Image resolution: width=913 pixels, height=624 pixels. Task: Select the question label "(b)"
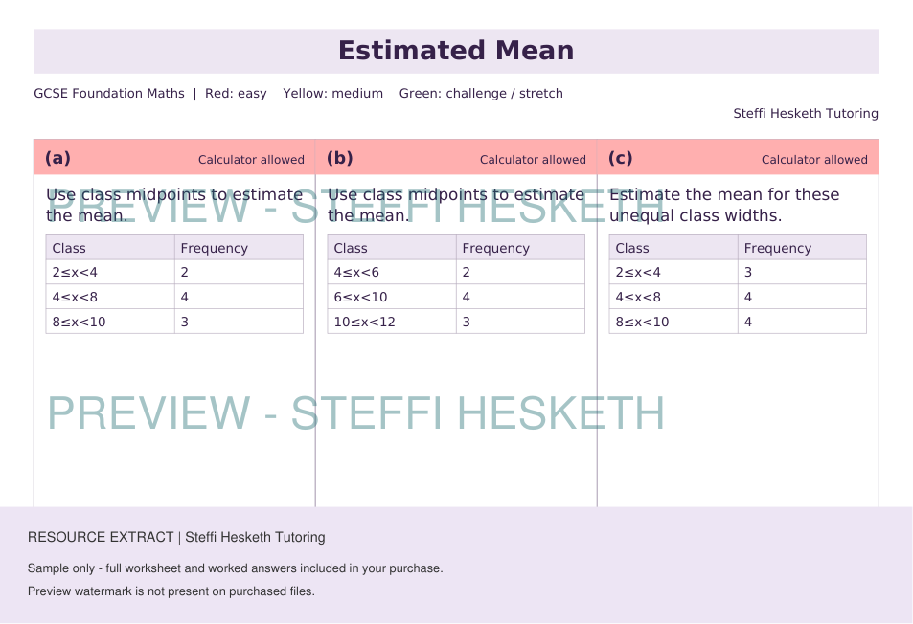[339, 158]
